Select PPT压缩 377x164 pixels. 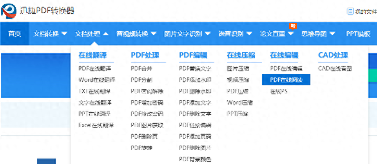237,114
